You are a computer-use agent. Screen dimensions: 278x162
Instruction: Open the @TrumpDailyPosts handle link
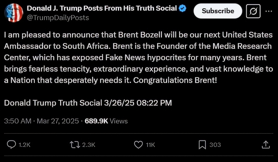tap(58, 17)
